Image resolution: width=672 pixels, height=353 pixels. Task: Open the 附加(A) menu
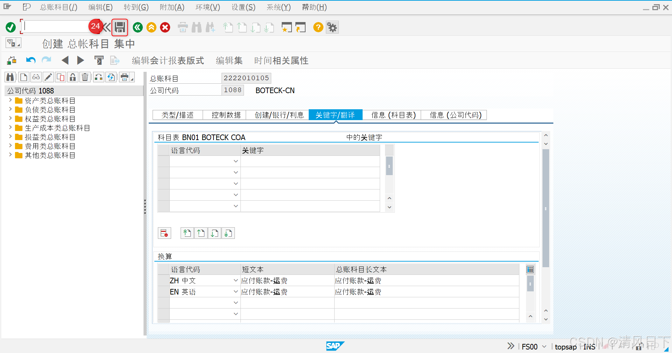(x=172, y=7)
